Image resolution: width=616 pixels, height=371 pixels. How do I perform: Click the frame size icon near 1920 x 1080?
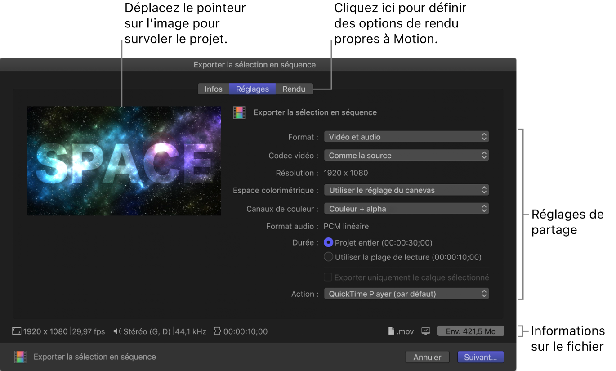17,331
